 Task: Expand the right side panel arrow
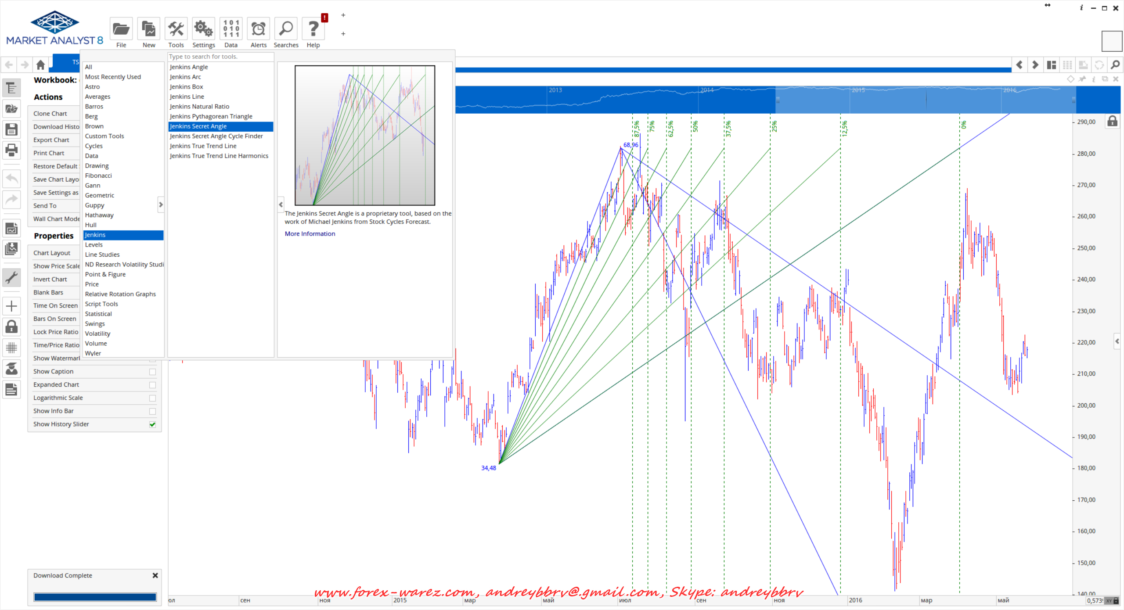(1117, 341)
